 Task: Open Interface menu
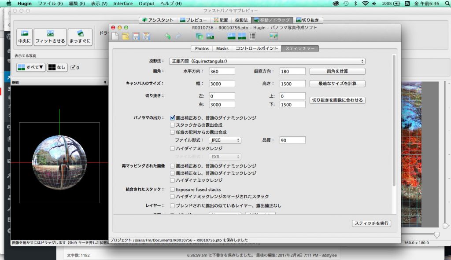[123, 4]
